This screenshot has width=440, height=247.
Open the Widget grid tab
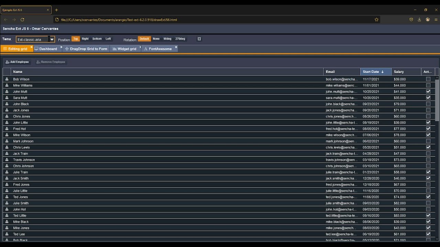tap(125, 49)
